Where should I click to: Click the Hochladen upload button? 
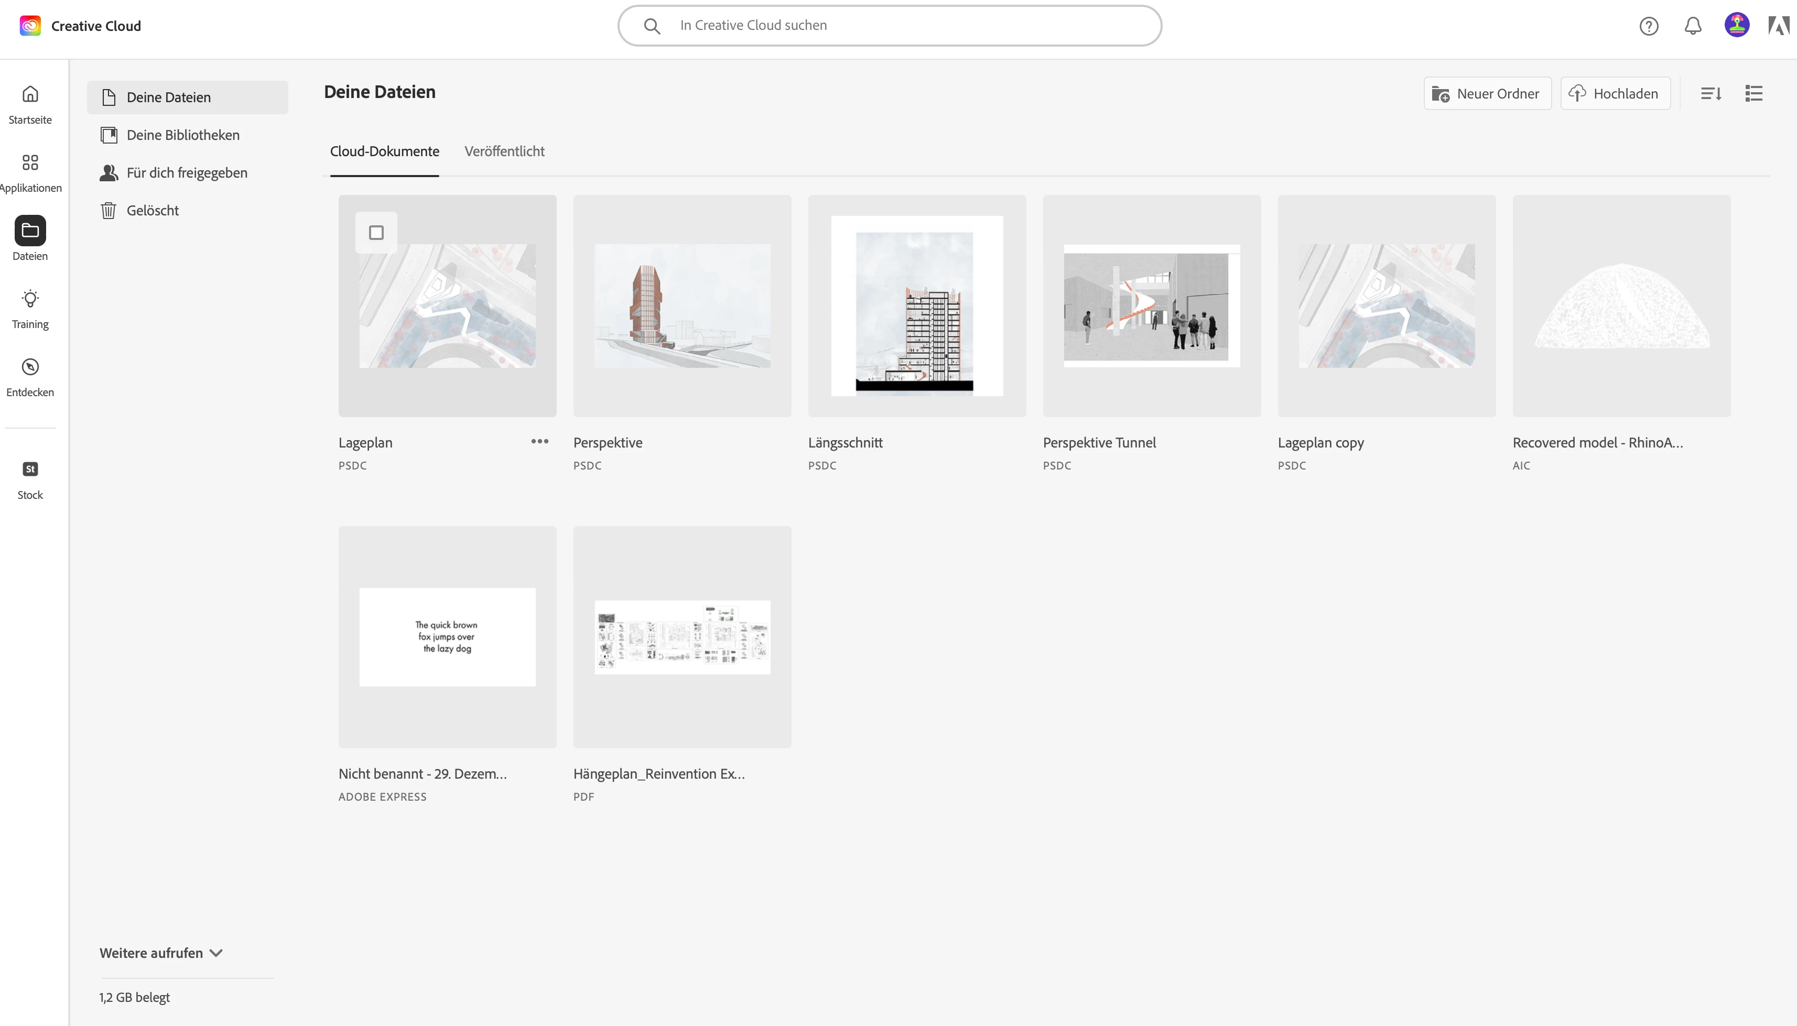coord(1615,94)
